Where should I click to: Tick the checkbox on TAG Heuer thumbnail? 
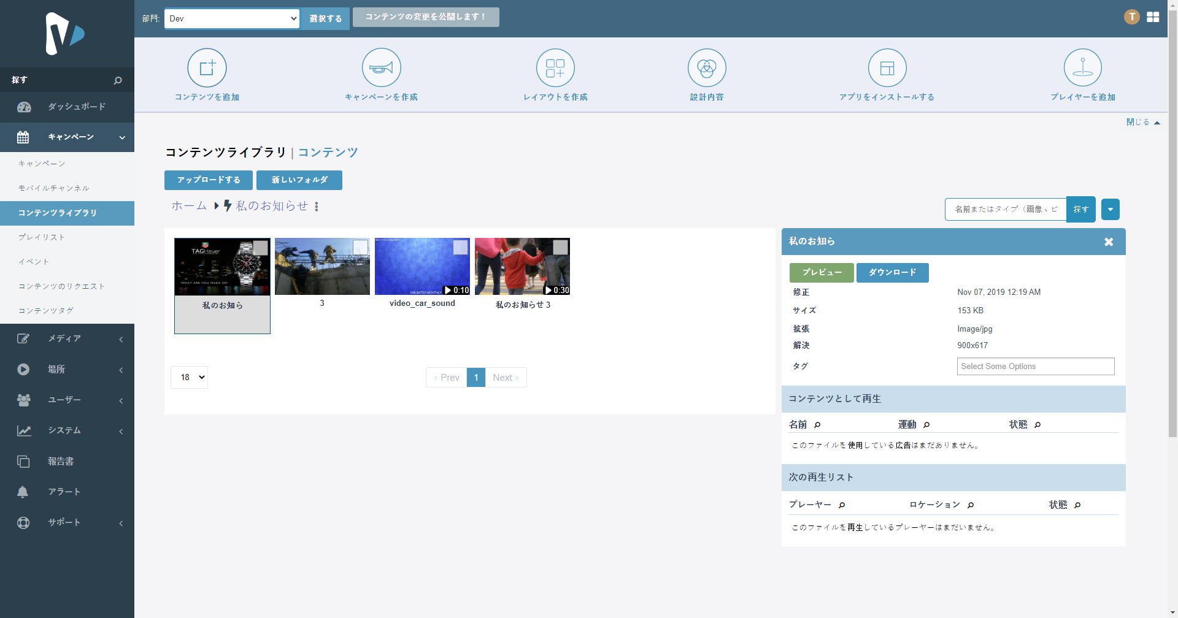tap(261, 248)
